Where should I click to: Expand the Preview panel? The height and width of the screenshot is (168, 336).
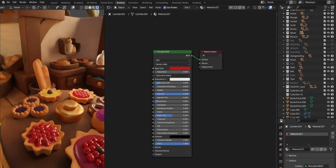point(292,156)
